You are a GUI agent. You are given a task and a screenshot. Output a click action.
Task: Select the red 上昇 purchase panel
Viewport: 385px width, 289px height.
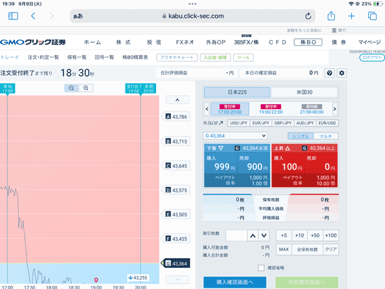(x=304, y=166)
